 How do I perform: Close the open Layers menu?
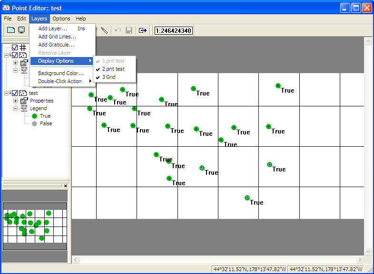point(39,19)
